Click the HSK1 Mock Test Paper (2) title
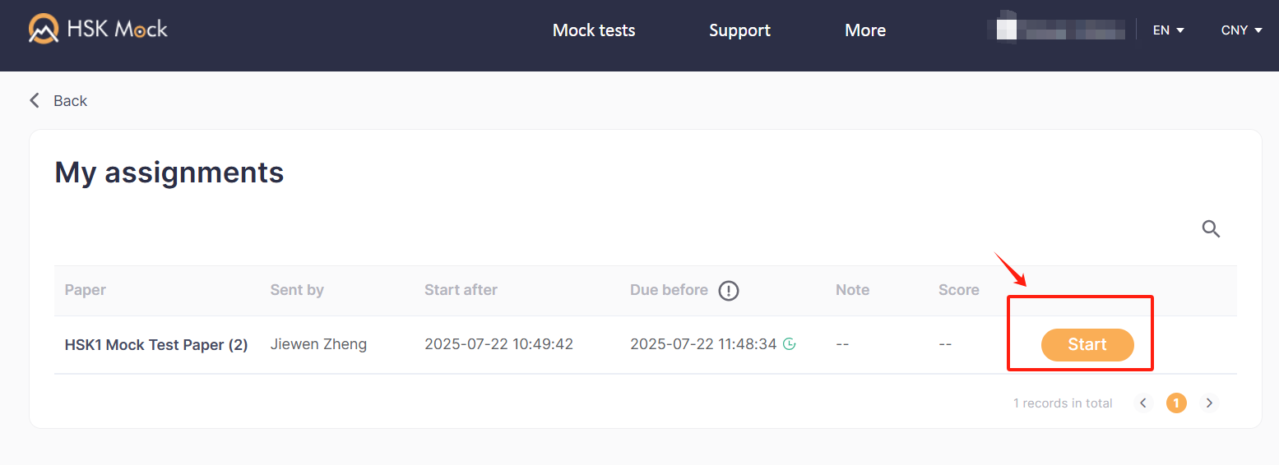This screenshot has width=1279, height=465. 156,345
